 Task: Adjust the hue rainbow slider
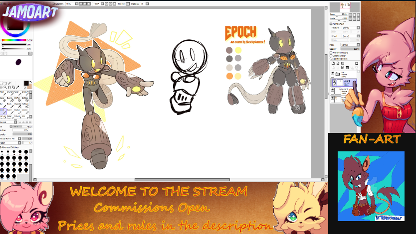(14, 40)
